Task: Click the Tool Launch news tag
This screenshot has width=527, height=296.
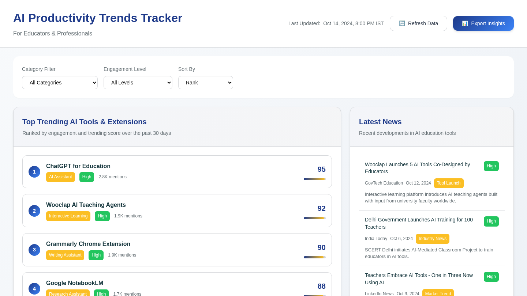Action: [449, 183]
